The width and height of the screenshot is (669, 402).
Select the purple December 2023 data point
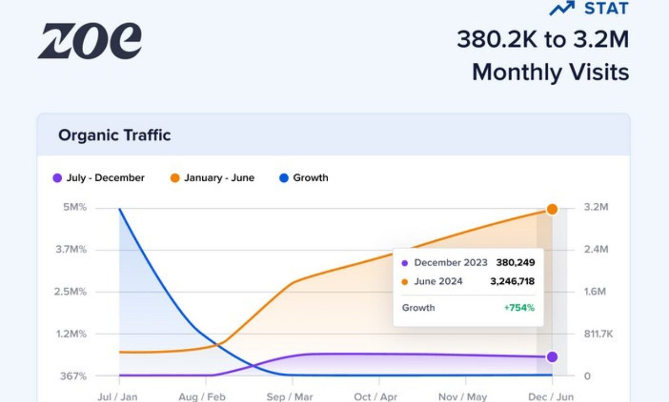click(552, 357)
